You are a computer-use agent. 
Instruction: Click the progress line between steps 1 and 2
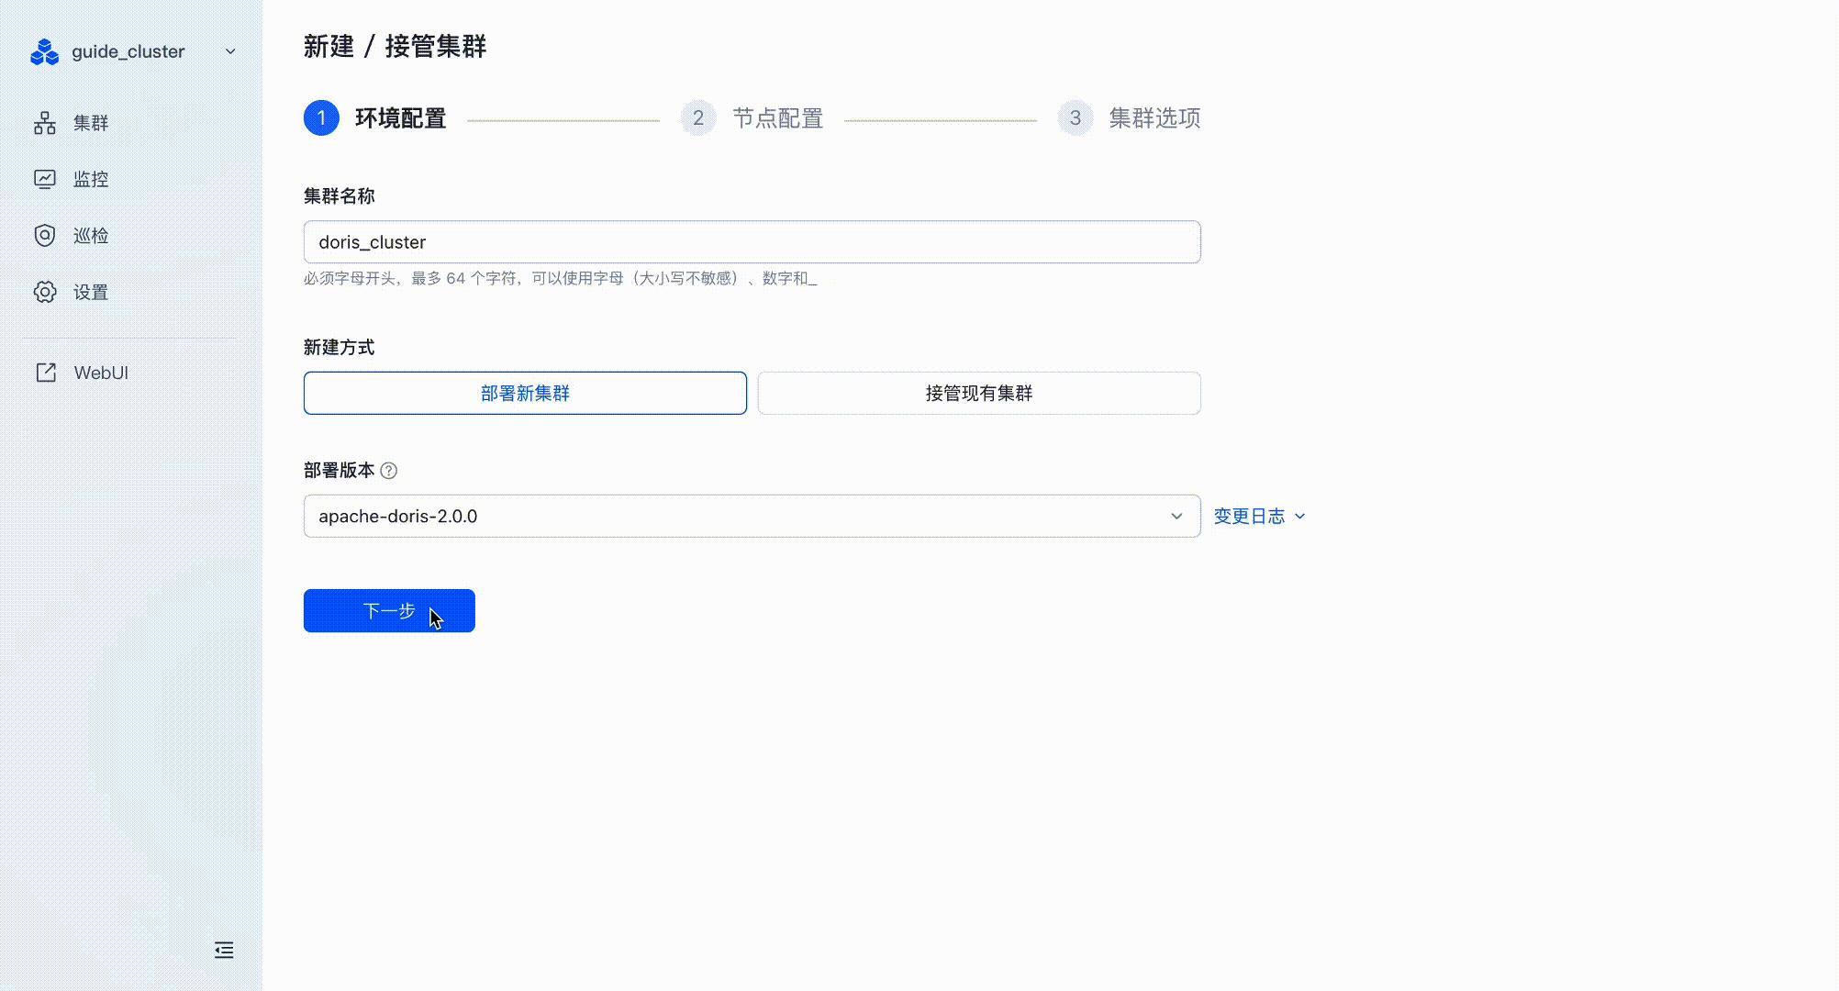pos(564,117)
